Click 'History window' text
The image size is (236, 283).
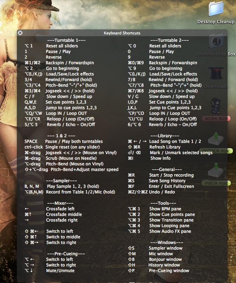(164, 265)
